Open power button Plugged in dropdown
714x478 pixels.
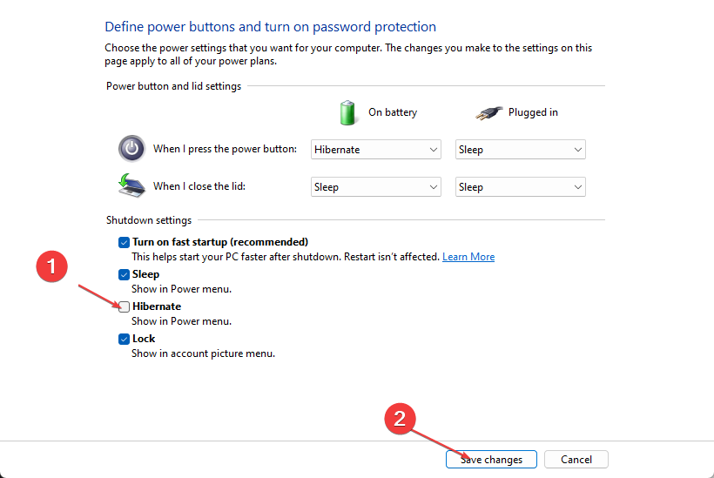point(521,150)
